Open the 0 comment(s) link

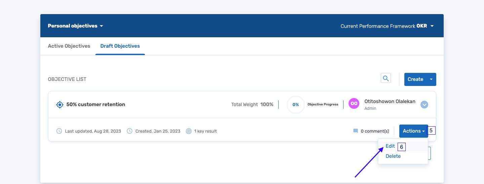click(374, 131)
